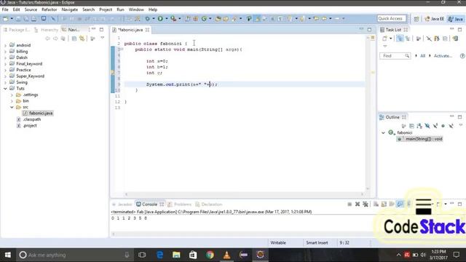Expand the .settings folder
Viewport: 466px width, 262px height.
click(x=12, y=95)
